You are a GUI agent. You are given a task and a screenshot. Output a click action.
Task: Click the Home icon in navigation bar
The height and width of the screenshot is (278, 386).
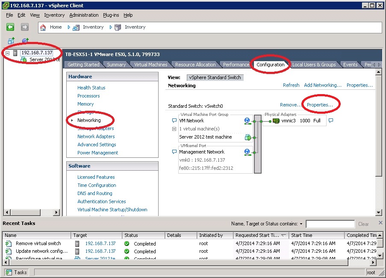[x=43, y=27]
